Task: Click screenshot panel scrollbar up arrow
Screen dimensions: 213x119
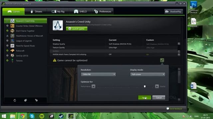Action: pos(179,69)
